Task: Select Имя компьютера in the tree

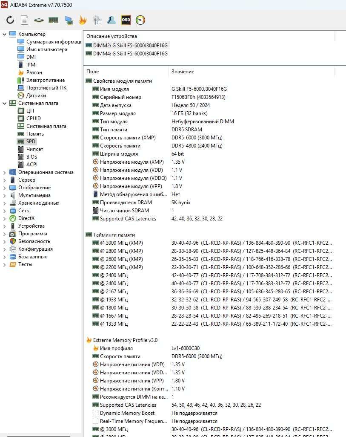Action: 42,49
